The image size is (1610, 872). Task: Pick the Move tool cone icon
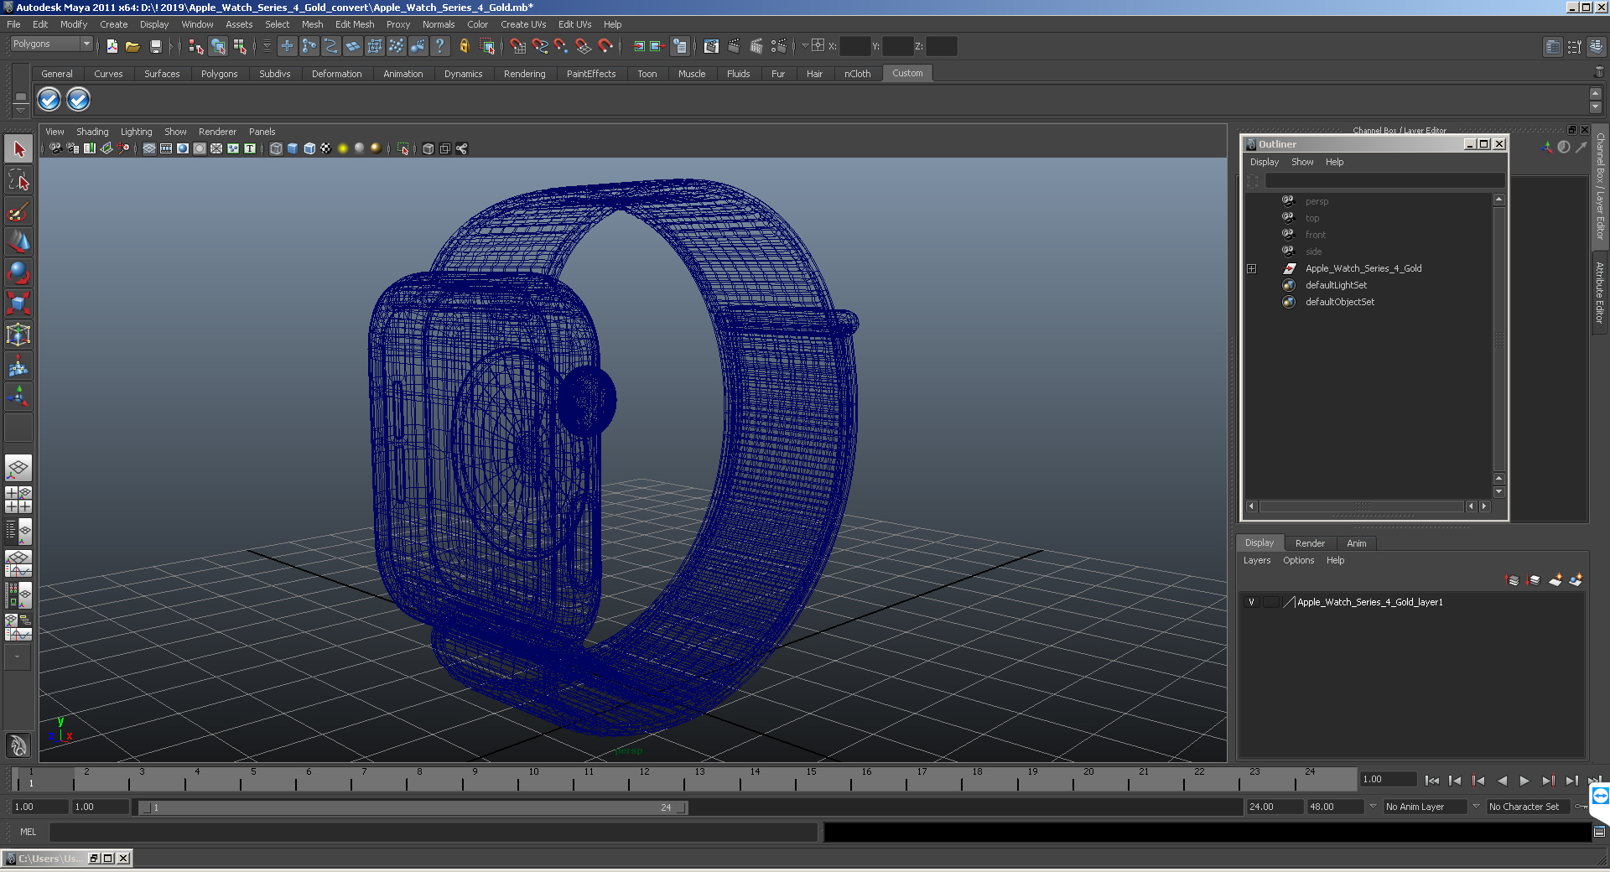click(18, 241)
